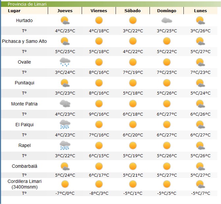Click Cordillera Limari's sunny icon for Jueves
The height and width of the screenshot is (204, 221).
click(65, 184)
